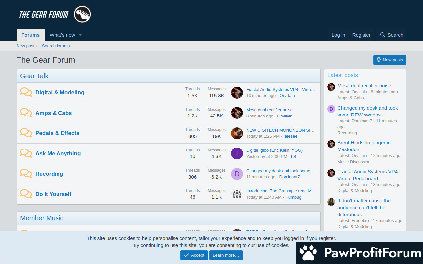The height and width of the screenshot is (264, 423).
Task: Expand the What's new dropdown arrow
Action: [x=80, y=35]
